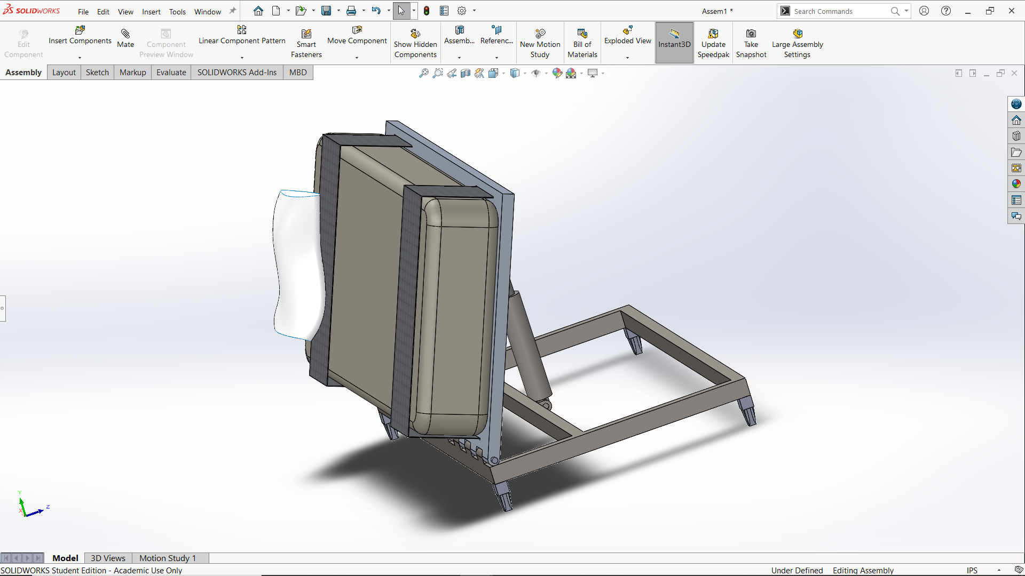Toggle the Instant3D button
1025x576 pixels.
(674, 43)
